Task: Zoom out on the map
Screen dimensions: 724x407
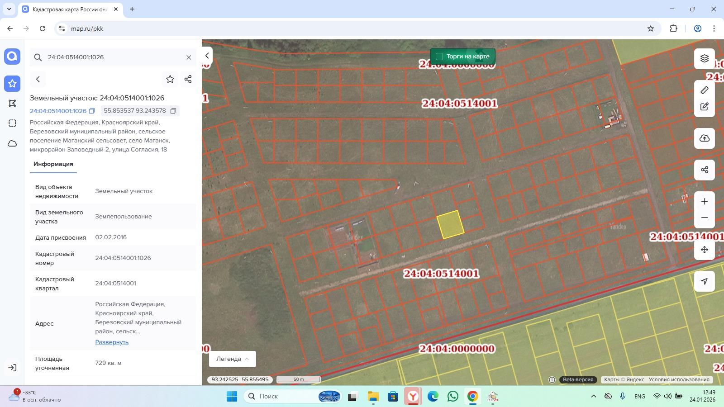Action: point(704,218)
